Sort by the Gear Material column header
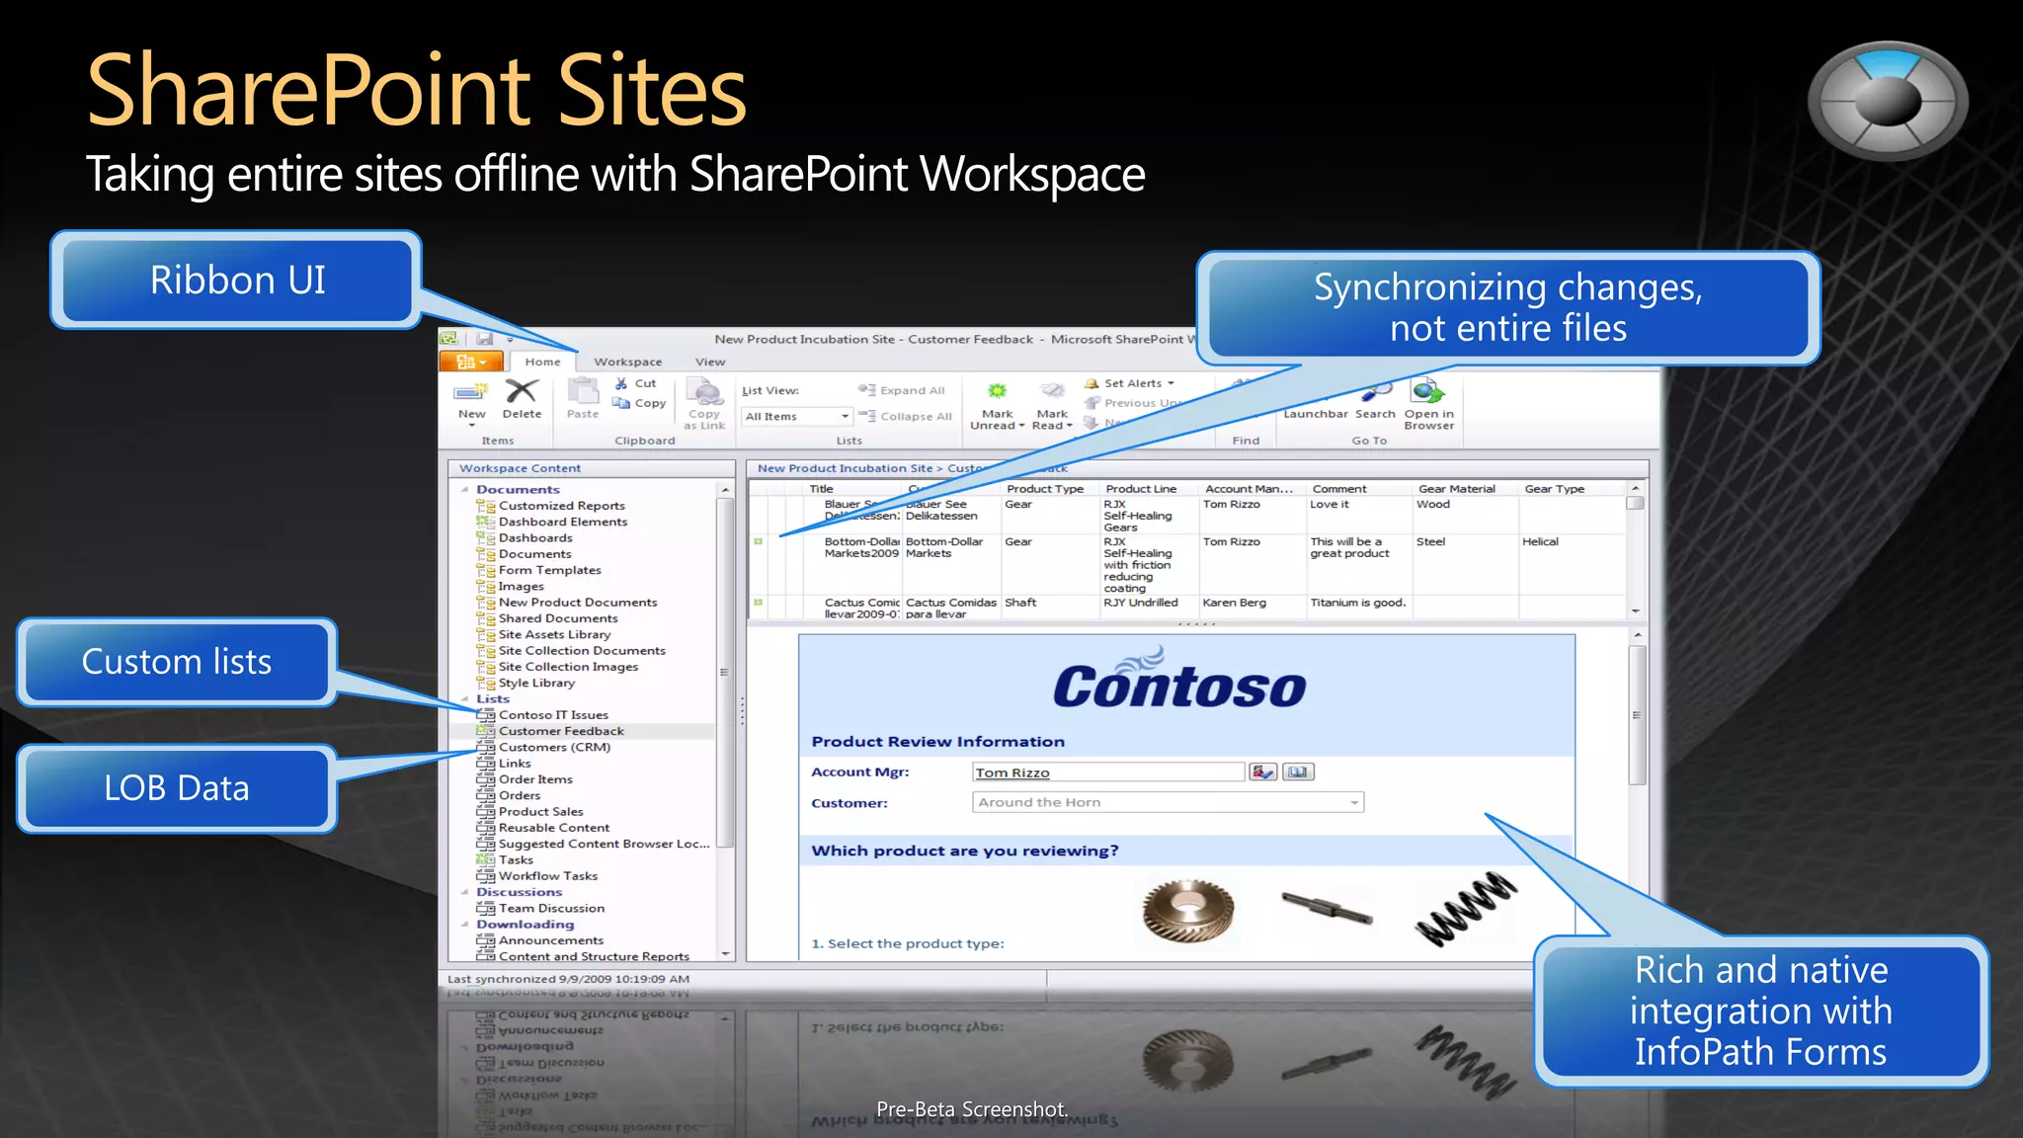The height and width of the screenshot is (1138, 2023). click(1457, 489)
